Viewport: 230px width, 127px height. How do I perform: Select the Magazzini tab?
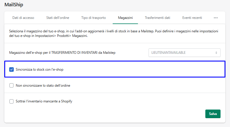tap(125, 18)
